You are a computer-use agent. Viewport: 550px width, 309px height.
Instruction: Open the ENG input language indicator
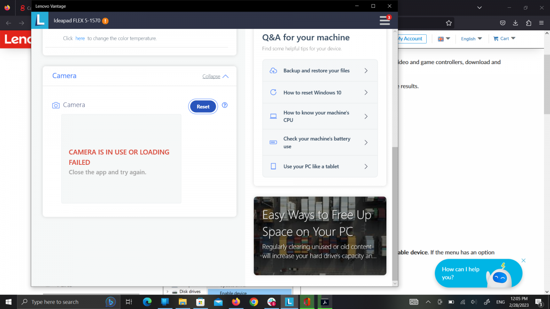coord(500,302)
